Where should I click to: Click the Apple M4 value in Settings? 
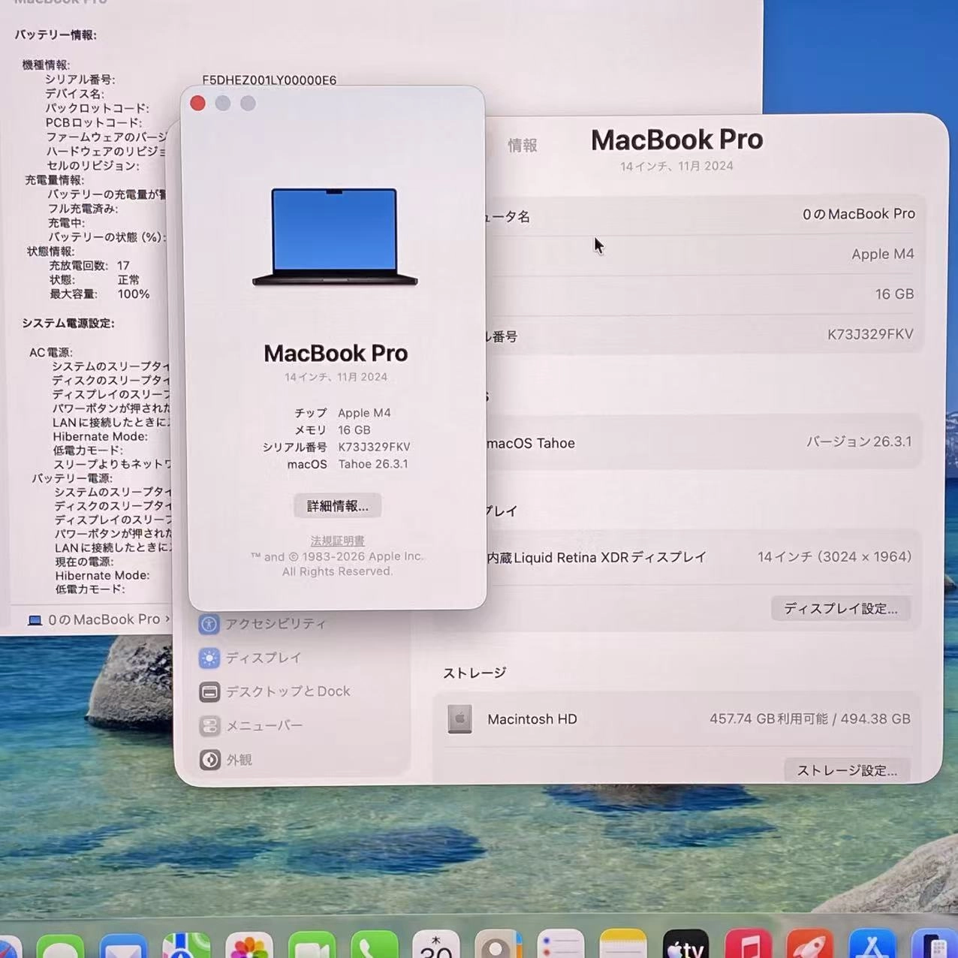883,255
